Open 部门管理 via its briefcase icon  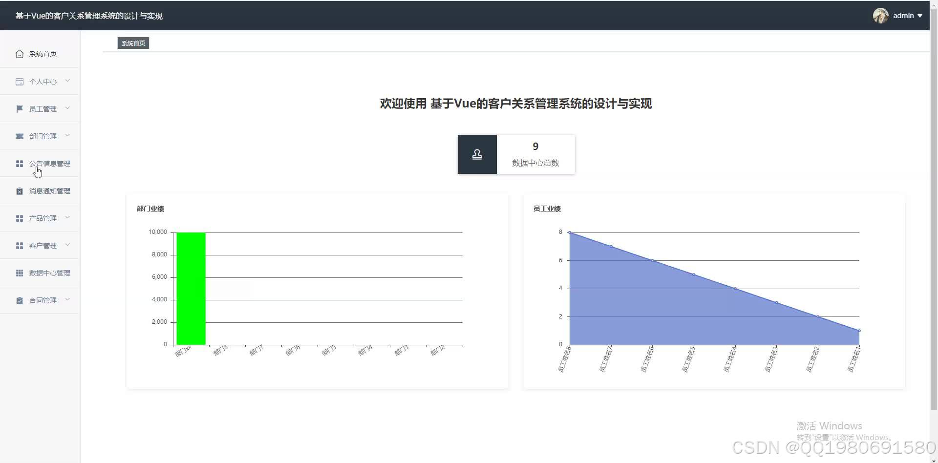click(x=20, y=136)
